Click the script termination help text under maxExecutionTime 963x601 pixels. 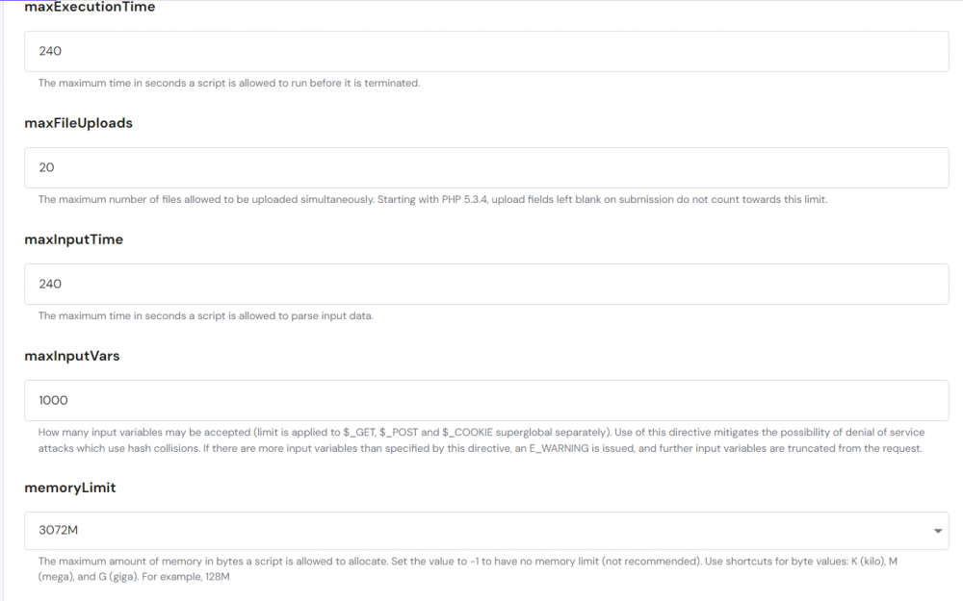[x=228, y=84]
